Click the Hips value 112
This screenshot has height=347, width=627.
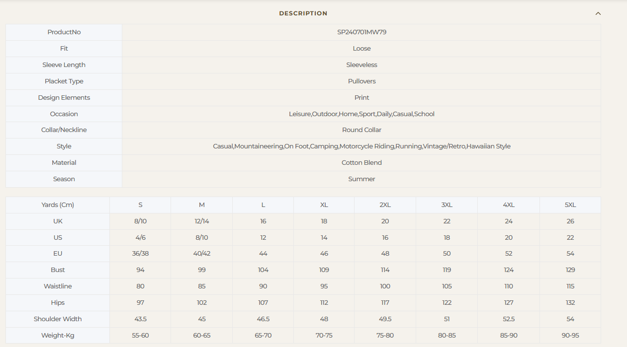pos(324,303)
